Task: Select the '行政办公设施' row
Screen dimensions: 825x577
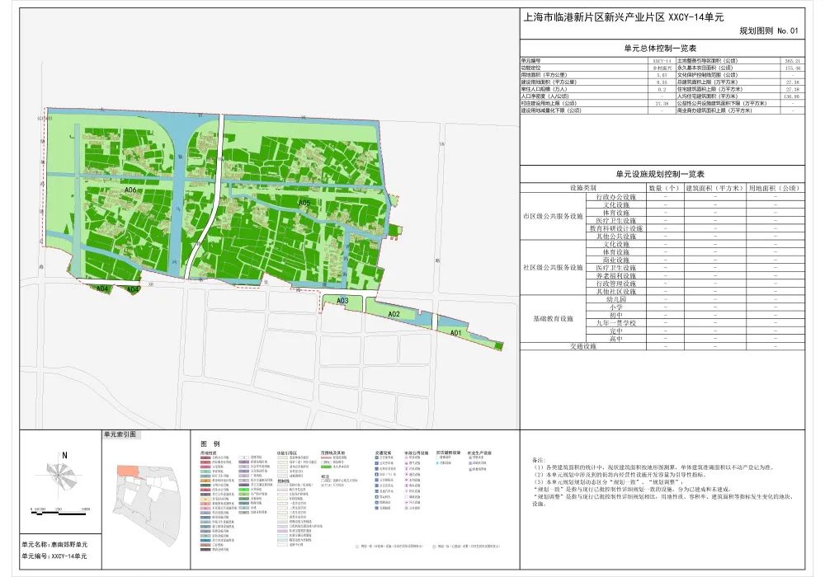Action: pos(695,197)
